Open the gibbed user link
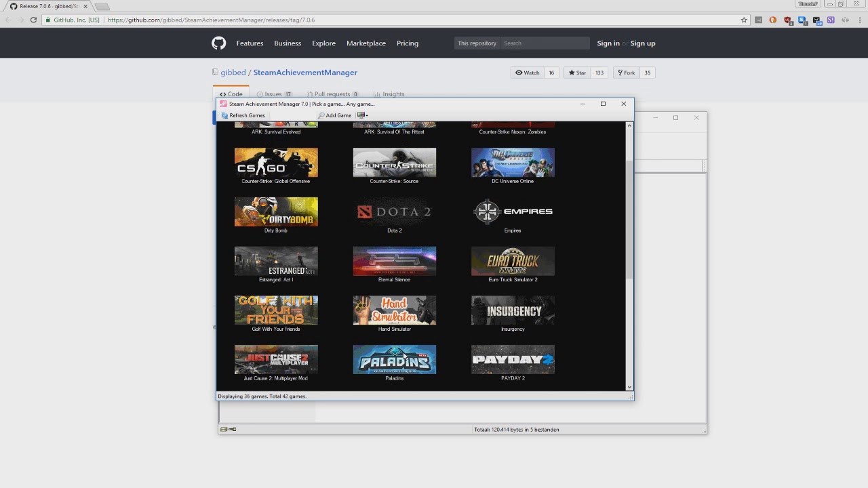Image resolution: width=868 pixels, height=488 pixels. click(233, 73)
